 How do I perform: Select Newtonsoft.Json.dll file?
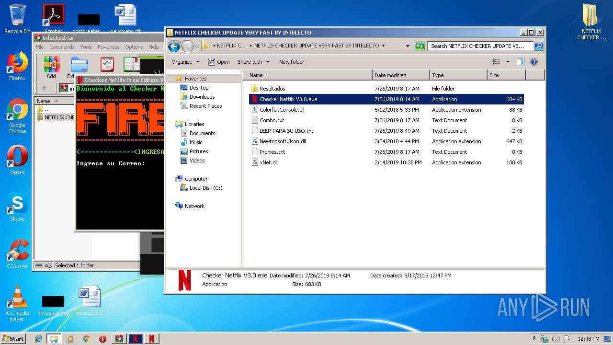click(x=387, y=141)
